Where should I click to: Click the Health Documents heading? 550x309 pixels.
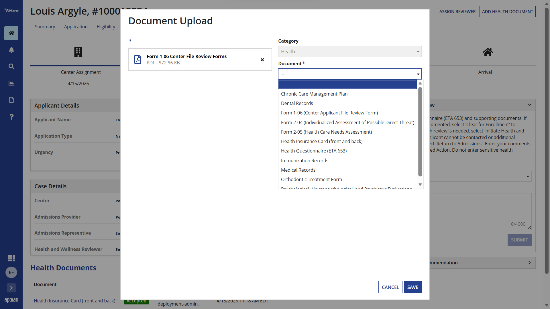[63, 268]
